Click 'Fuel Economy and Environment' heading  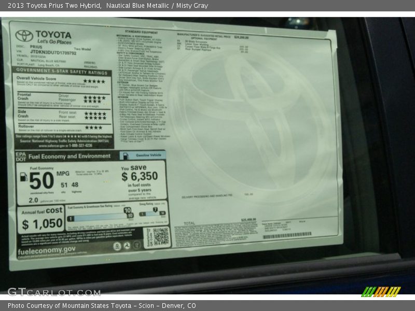click(x=70, y=157)
